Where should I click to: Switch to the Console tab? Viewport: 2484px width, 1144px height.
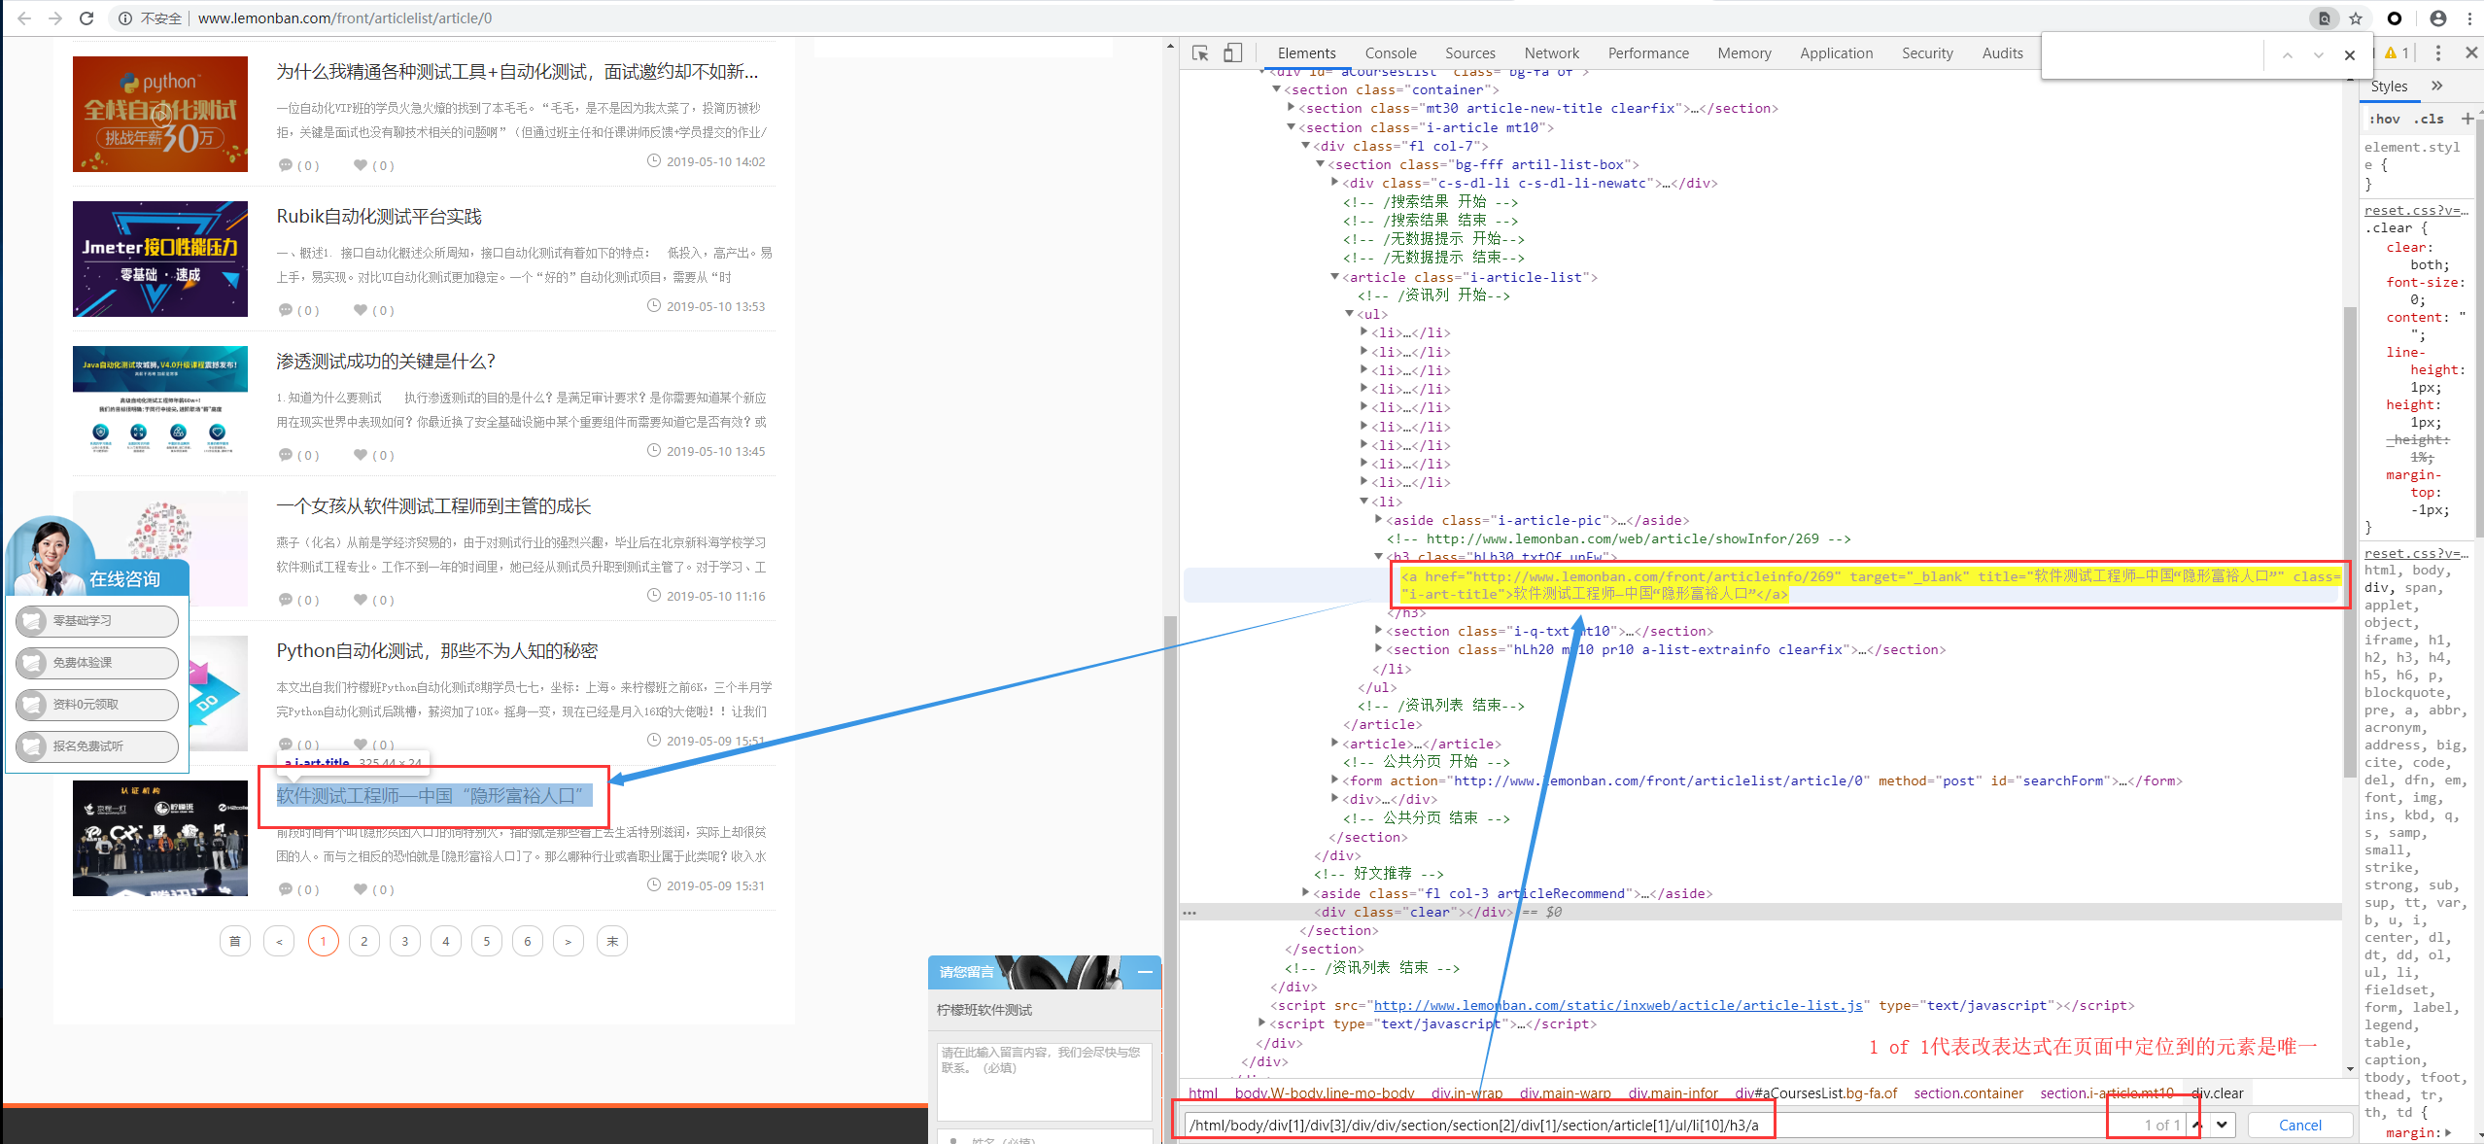click(1390, 53)
